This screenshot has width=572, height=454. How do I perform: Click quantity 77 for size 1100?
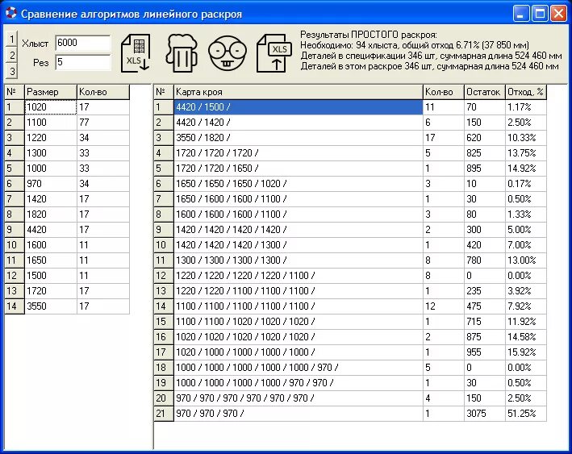tap(103, 123)
